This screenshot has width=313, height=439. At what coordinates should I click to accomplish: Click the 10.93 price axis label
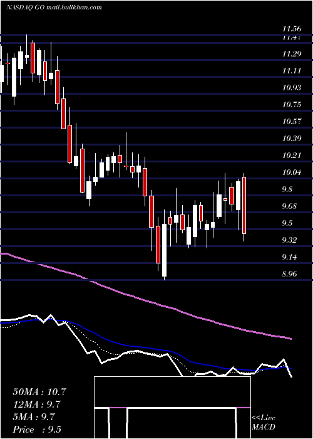click(x=292, y=88)
